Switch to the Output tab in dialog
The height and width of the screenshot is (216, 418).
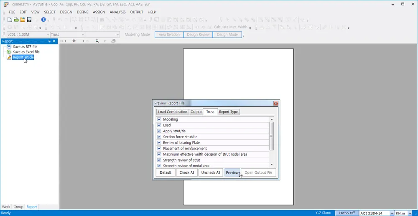[x=196, y=112]
